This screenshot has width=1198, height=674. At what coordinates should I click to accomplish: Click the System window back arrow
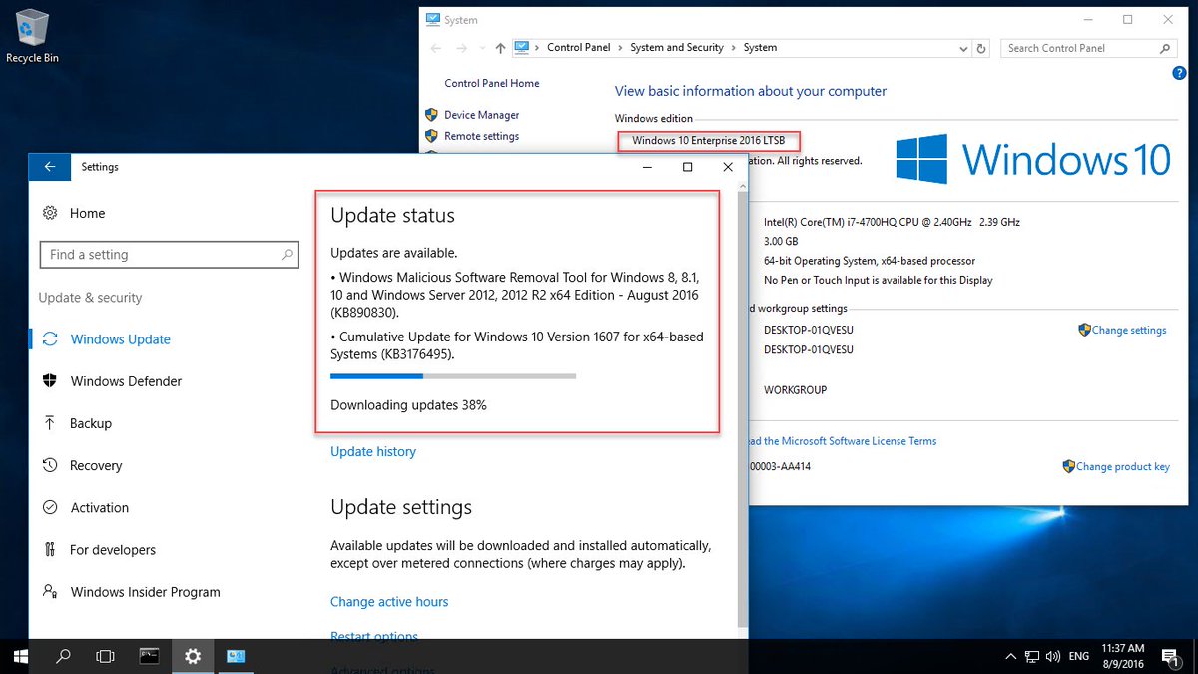[436, 48]
